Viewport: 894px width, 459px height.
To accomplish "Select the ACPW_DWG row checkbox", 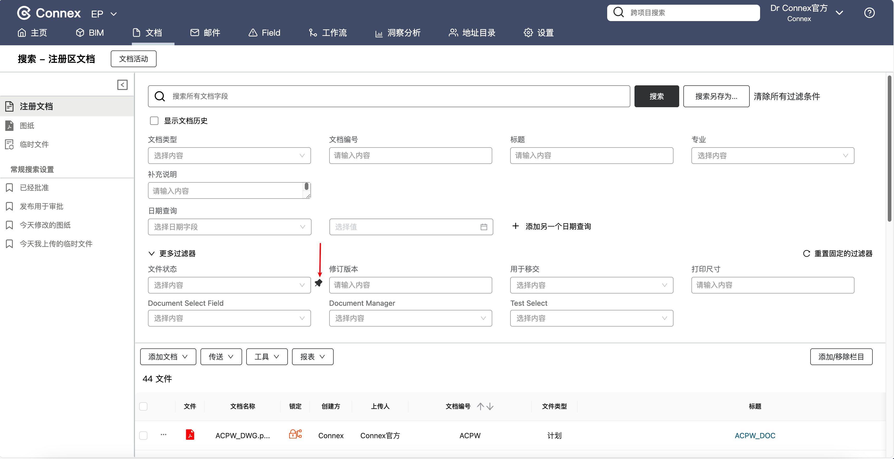I will coord(143,435).
